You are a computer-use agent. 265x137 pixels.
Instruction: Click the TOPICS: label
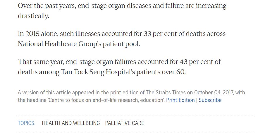coord(27,123)
